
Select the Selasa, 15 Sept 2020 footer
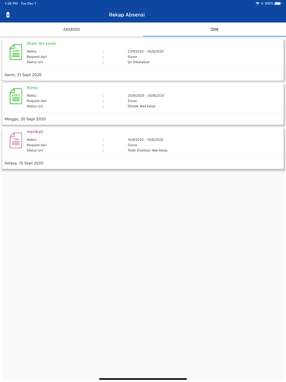24,163
